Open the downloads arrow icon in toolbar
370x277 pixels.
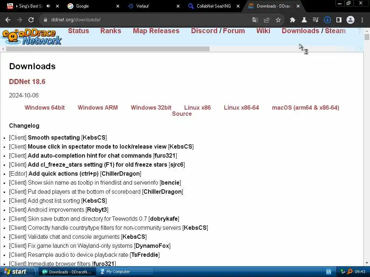327,20
